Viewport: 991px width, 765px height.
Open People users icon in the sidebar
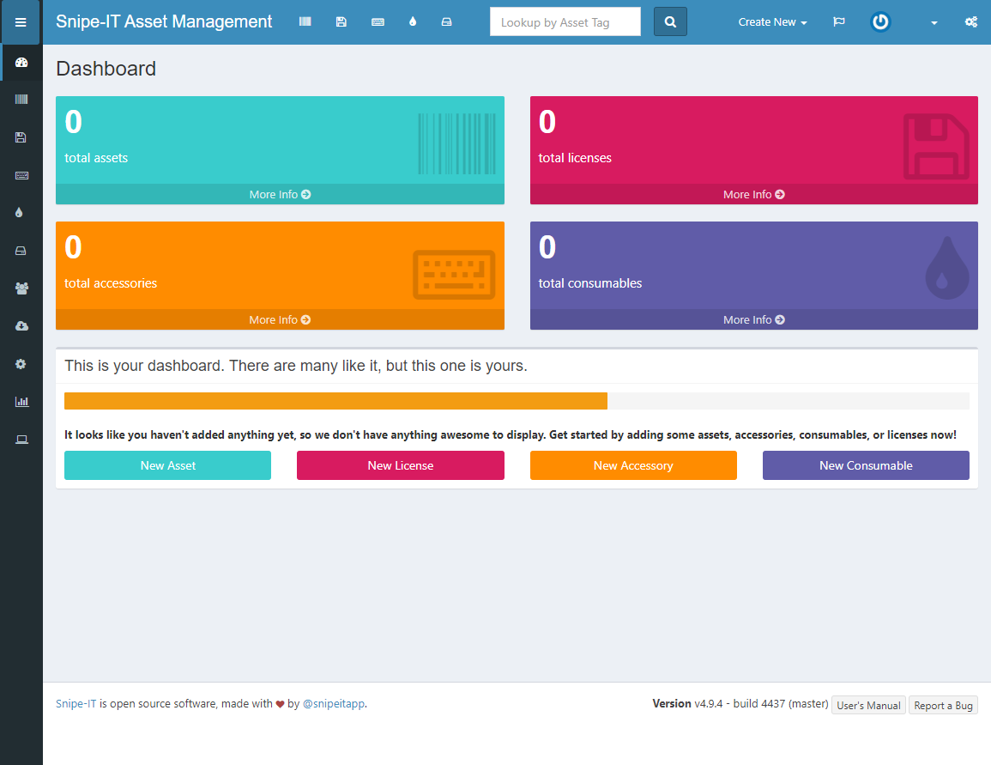click(21, 288)
